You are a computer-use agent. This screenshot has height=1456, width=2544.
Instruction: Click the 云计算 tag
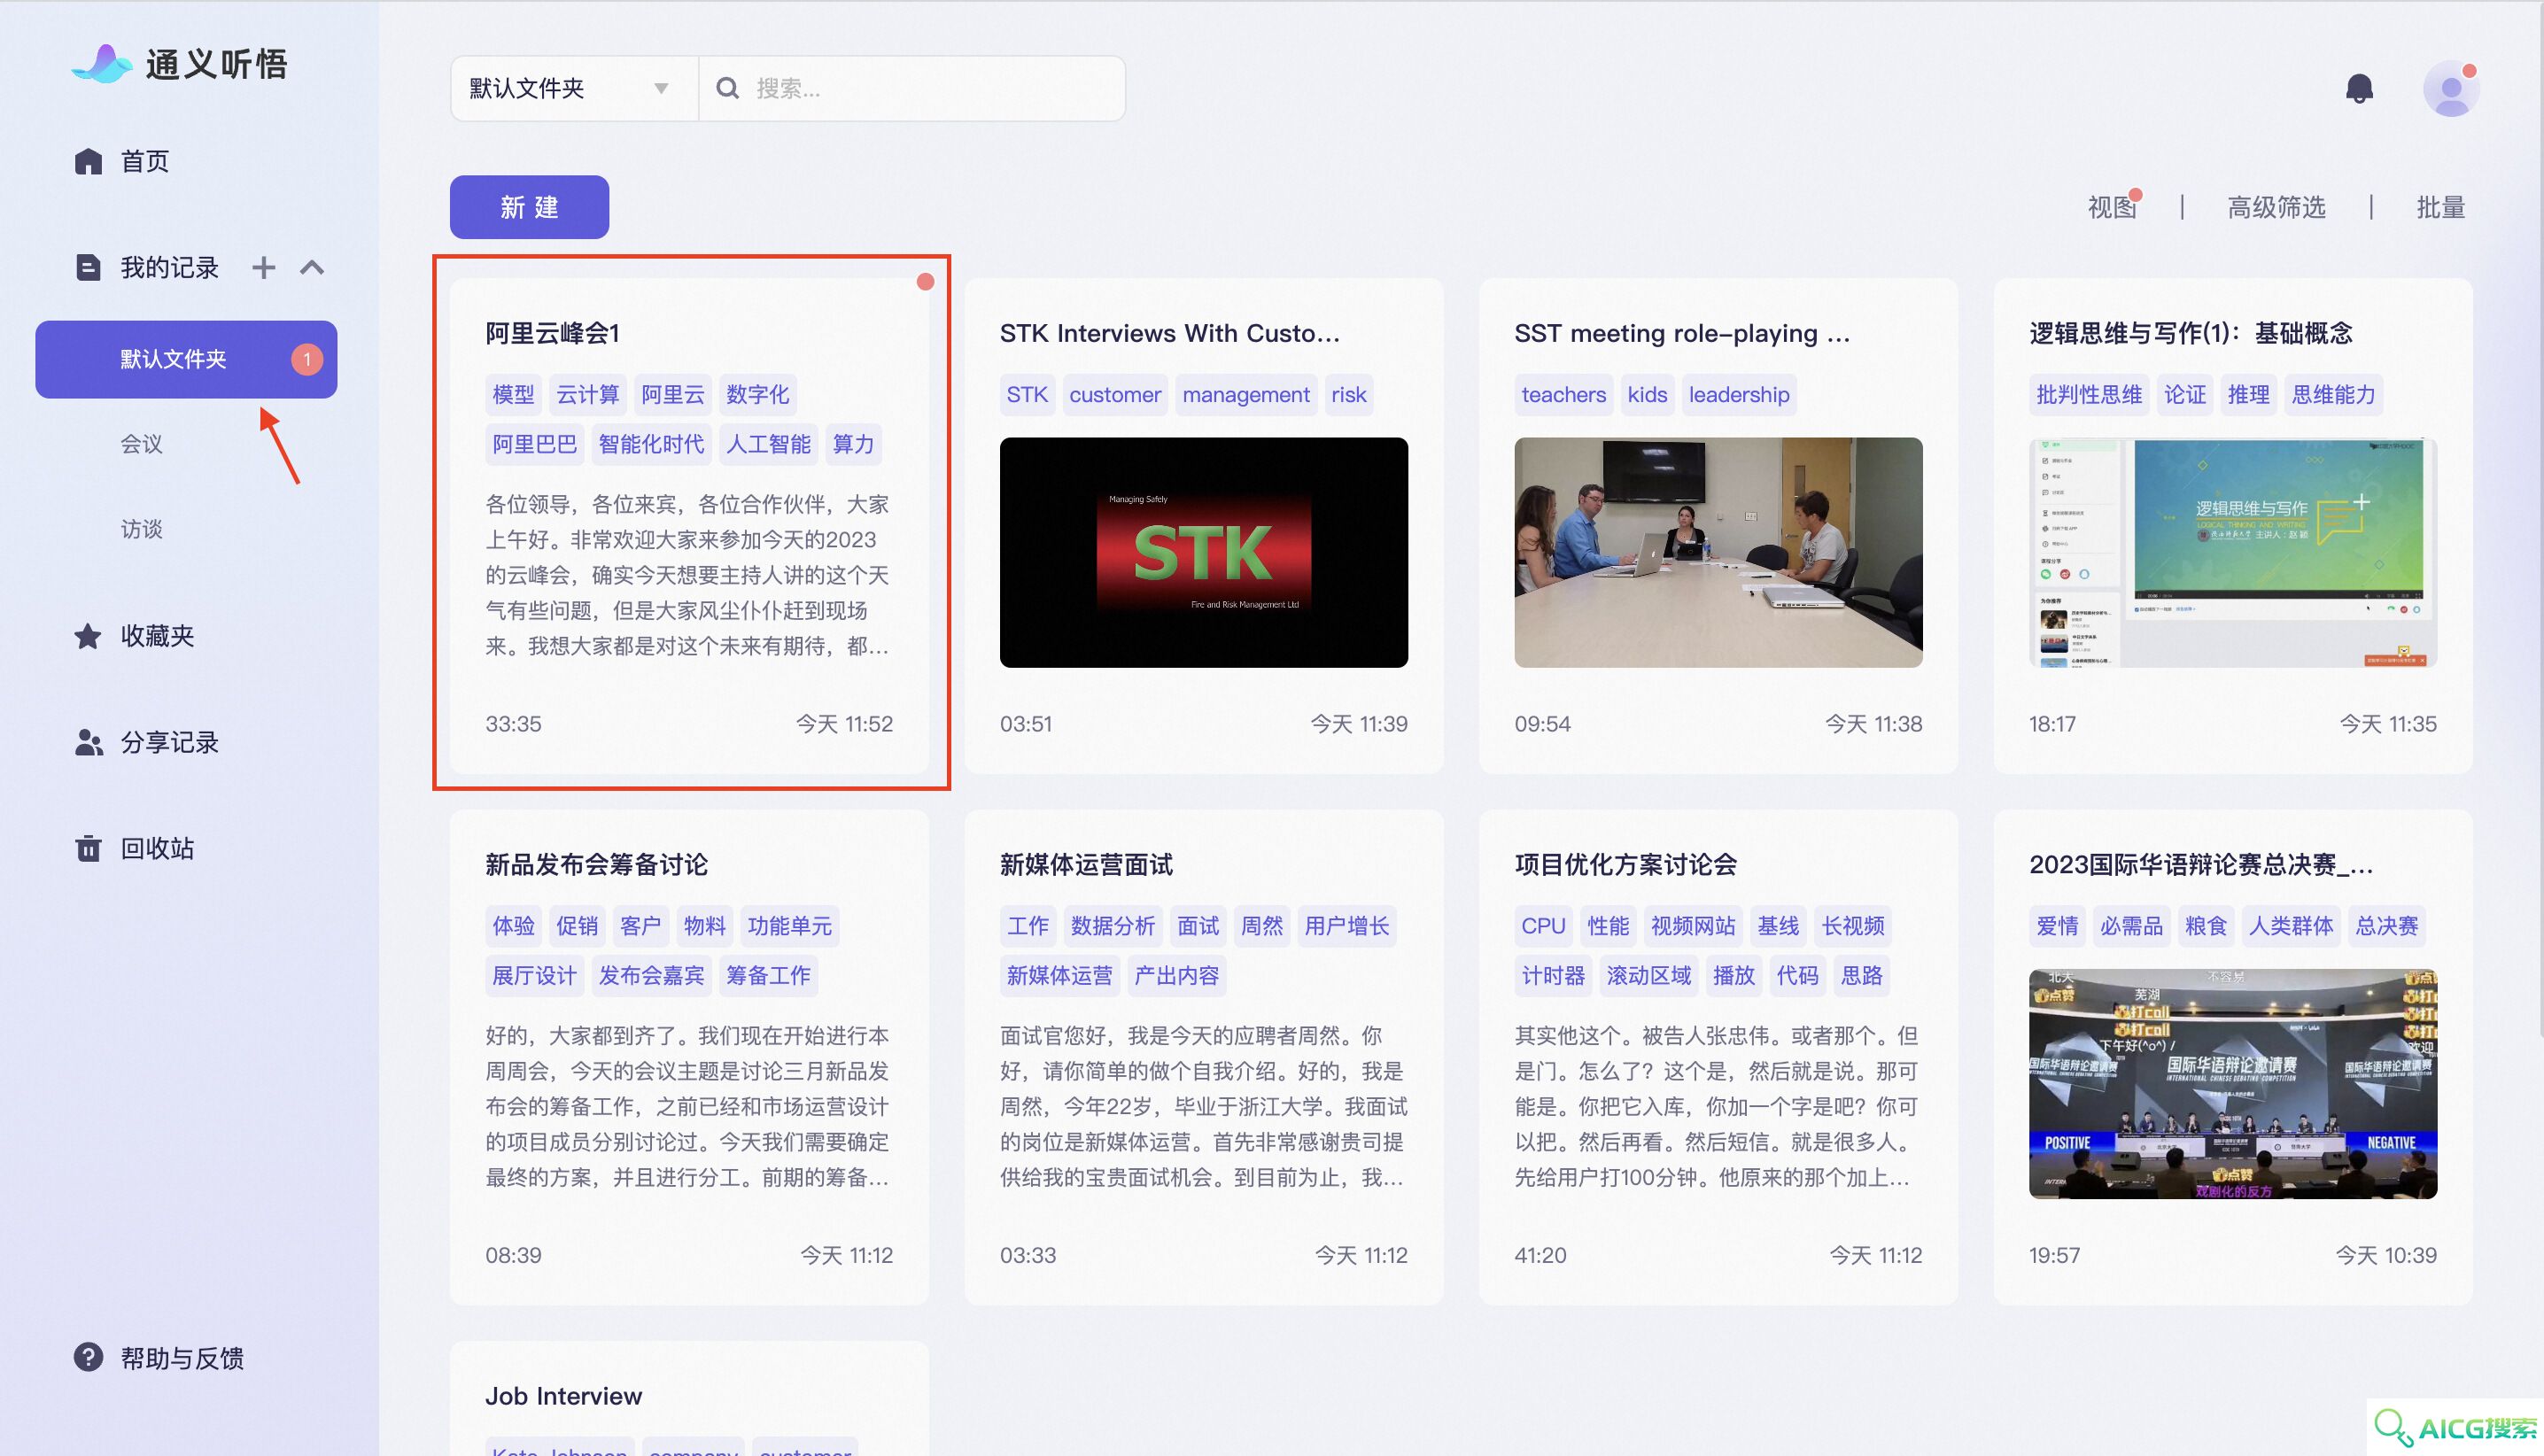pyautogui.click(x=587, y=394)
